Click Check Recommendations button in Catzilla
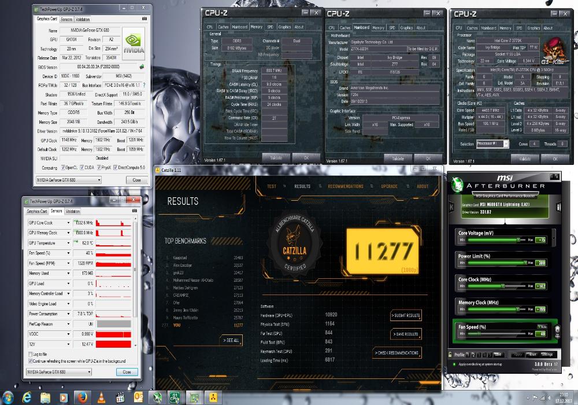The image size is (578, 405). [397, 353]
